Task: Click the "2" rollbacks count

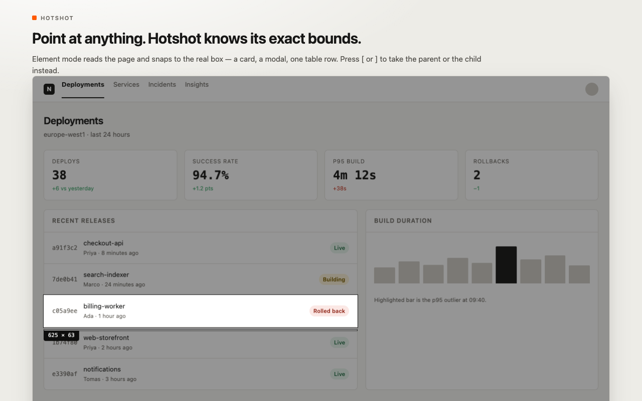Action: click(x=477, y=175)
